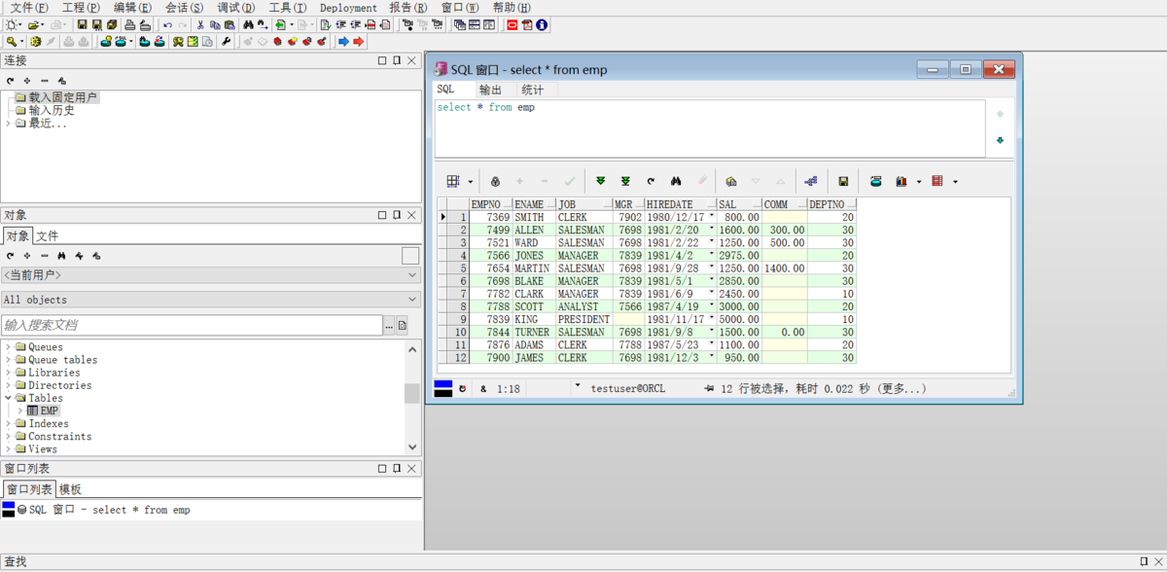The height and width of the screenshot is (572, 1167).
Task: Click the red right arrow toolbar icon
Action: point(358,42)
